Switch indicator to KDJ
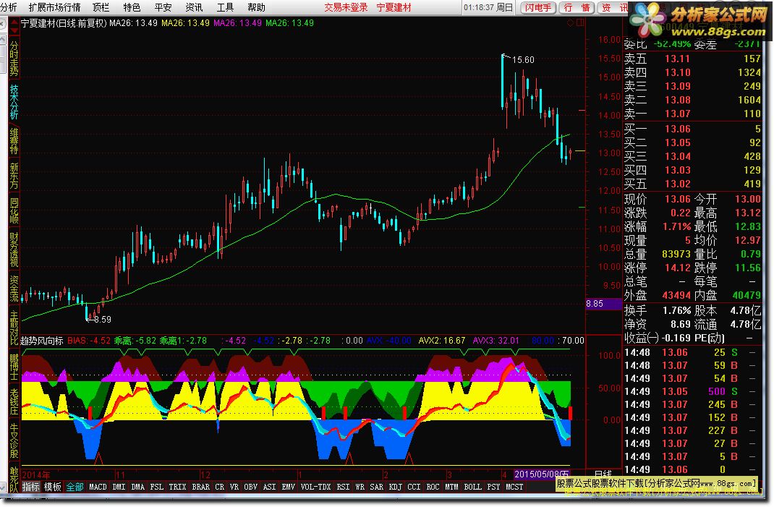 [x=396, y=487]
